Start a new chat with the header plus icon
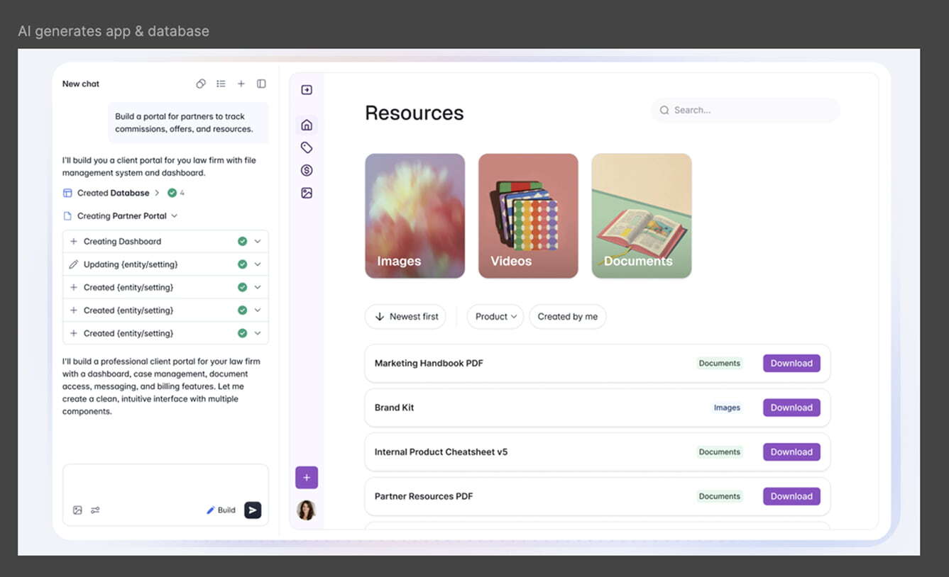 [241, 84]
